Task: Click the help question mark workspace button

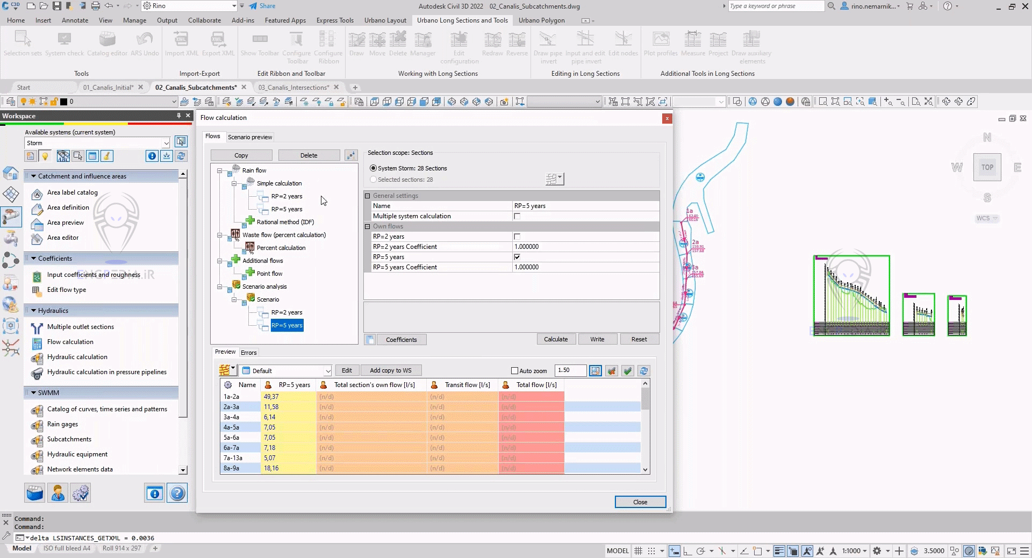Action: [177, 493]
